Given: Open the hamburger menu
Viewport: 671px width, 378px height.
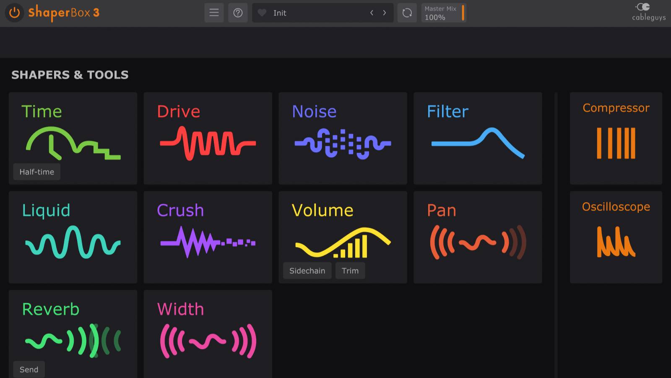Looking at the screenshot, I should pyautogui.click(x=214, y=13).
